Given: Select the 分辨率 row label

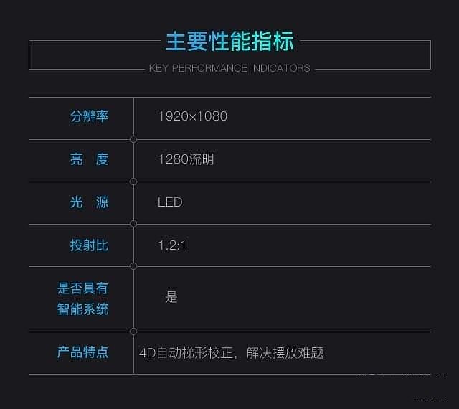Looking at the screenshot, I should (x=89, y=116).
